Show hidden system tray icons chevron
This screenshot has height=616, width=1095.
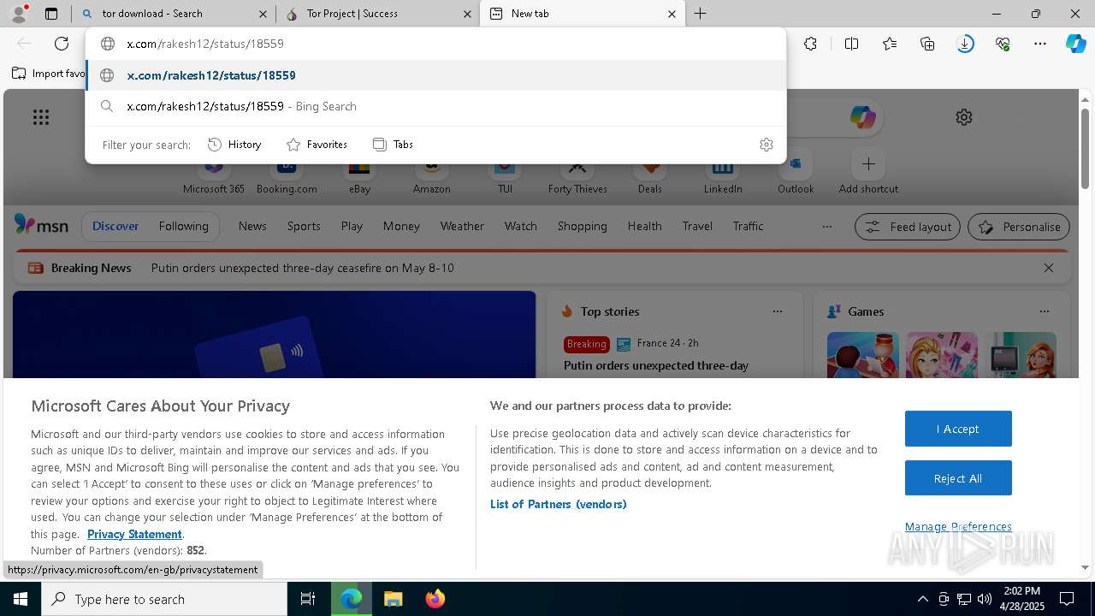point(922,599)
